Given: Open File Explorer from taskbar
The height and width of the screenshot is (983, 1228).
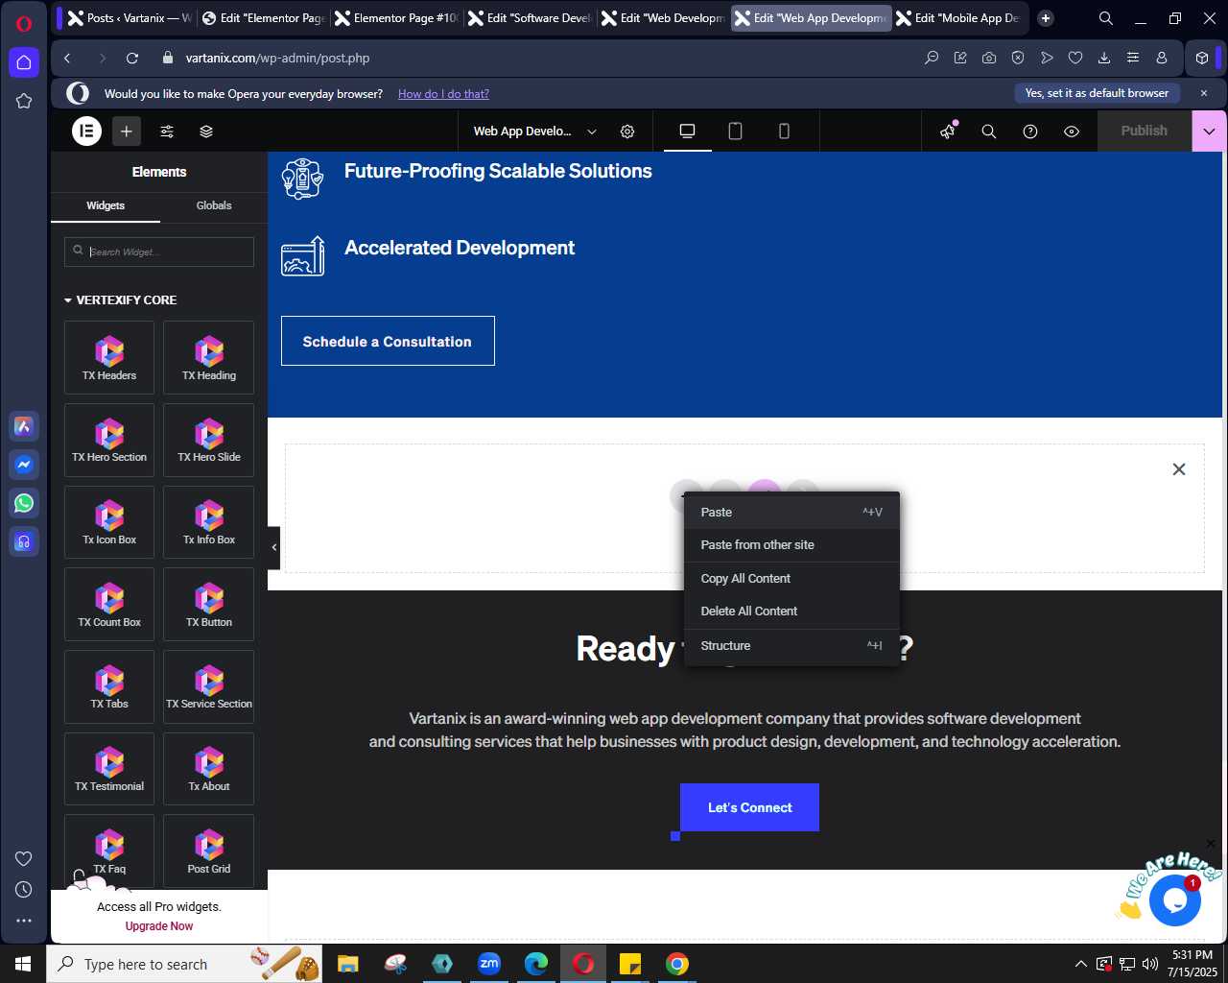Looking at the screenshot, I should coord(347,964).
